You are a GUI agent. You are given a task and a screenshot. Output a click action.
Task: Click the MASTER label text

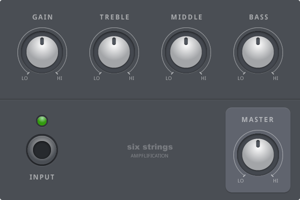pos(257,119)
